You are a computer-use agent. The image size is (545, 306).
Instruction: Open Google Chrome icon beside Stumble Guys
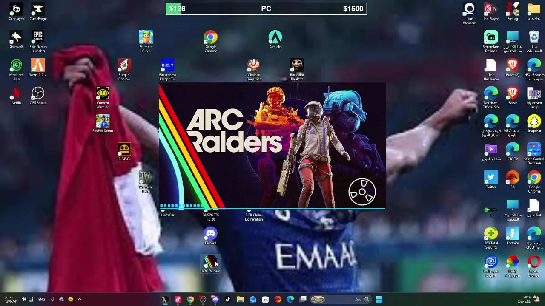(210, 42)
